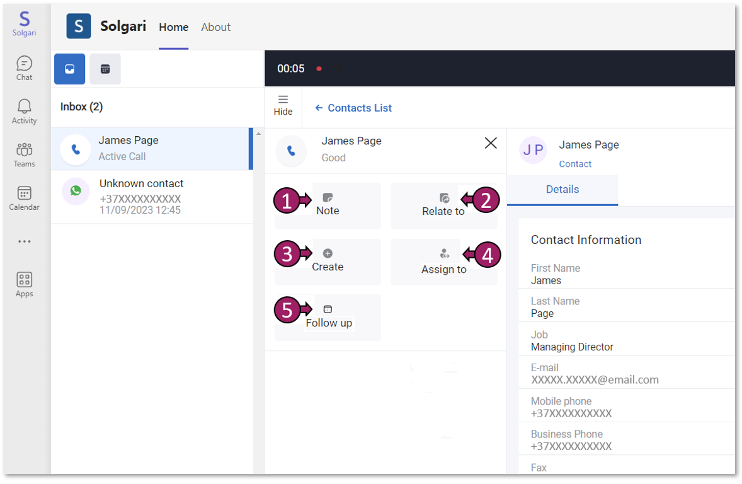Select the Details tab
742x484 pixels.
pyautogui.click(x=562, y=189)
